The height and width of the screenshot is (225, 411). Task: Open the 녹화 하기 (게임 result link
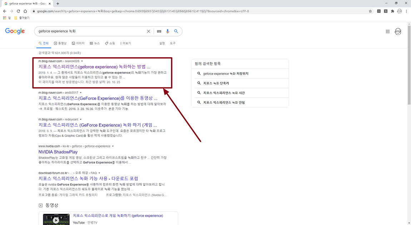(98, 125)
